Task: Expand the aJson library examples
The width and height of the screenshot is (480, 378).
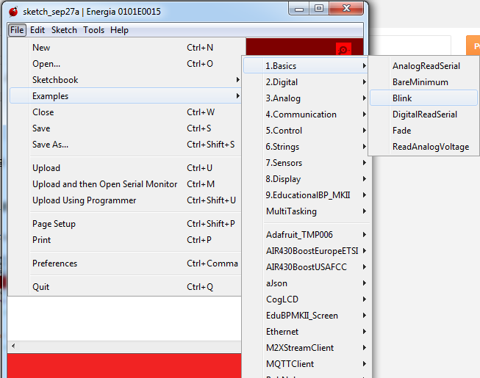Action: (306, 283)
